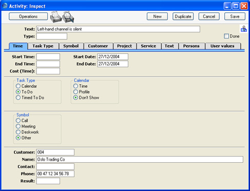Switch to the Customer tab
The height and width of the screenshot is (191, 250).
(98, 46)
